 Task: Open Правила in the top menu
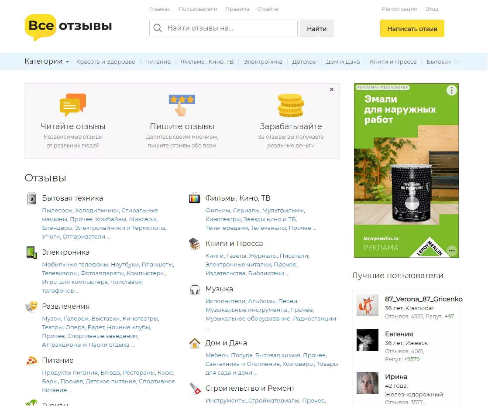point(237,9)
